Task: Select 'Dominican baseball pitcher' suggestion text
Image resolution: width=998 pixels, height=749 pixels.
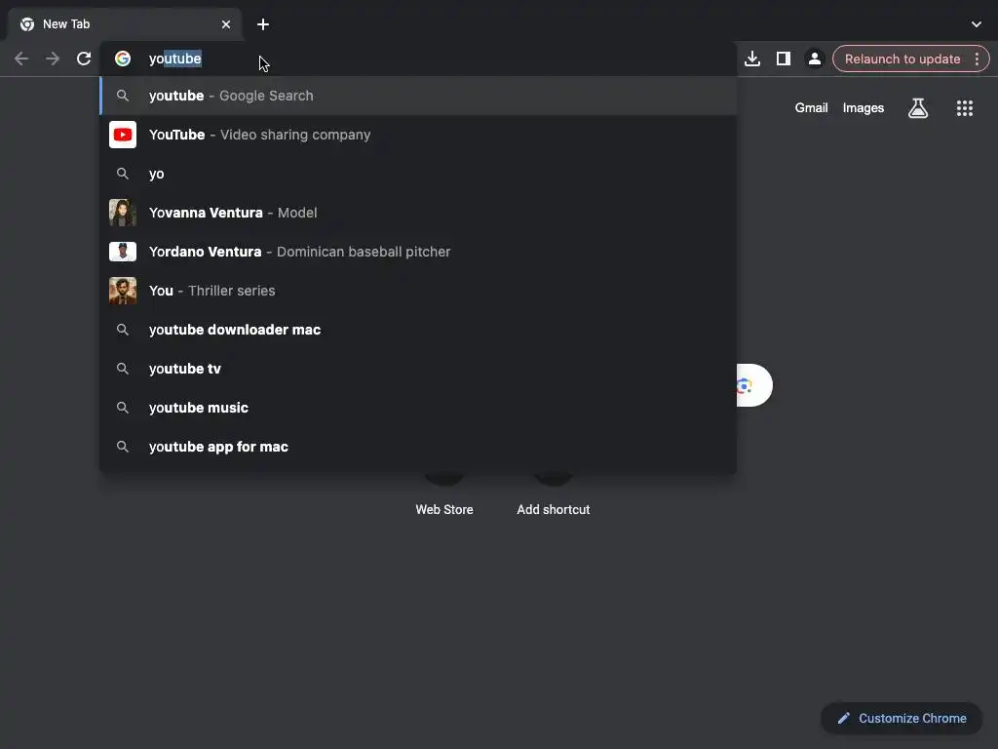Action: pos(364,252)
